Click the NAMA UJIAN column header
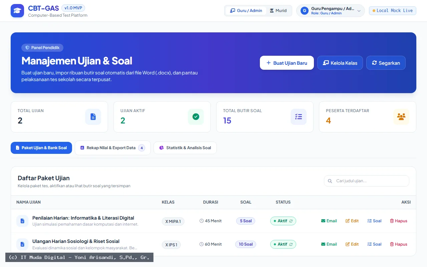Image resolution: width=427 pixels, height=267 pixels. (29, 202)
